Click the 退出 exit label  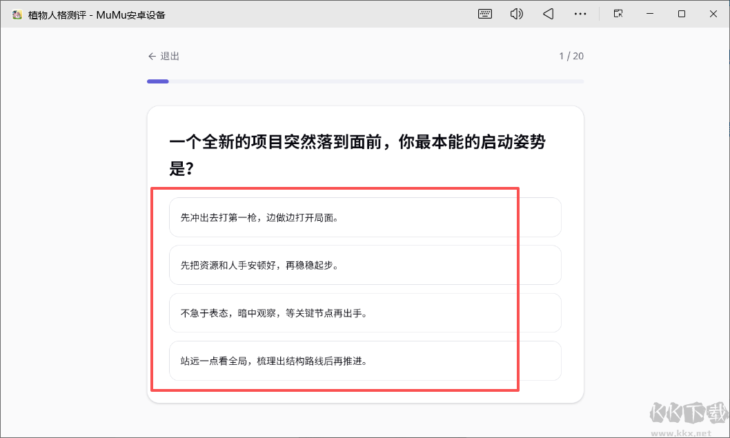tap(169, 56)
